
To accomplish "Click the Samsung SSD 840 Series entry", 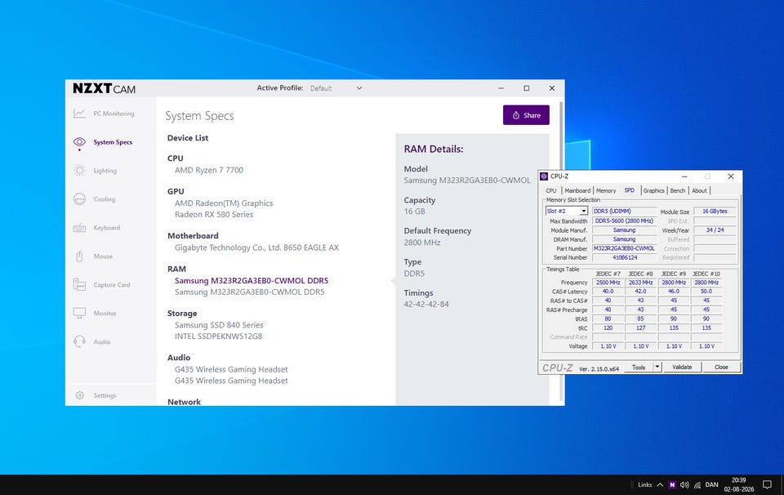I will 219,325.
